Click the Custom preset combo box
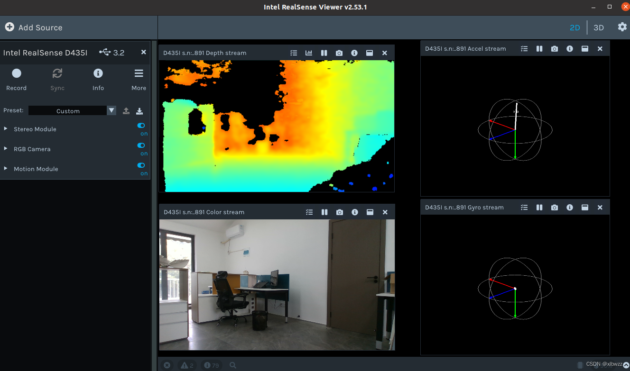The image size is (630, 371). 68,110
